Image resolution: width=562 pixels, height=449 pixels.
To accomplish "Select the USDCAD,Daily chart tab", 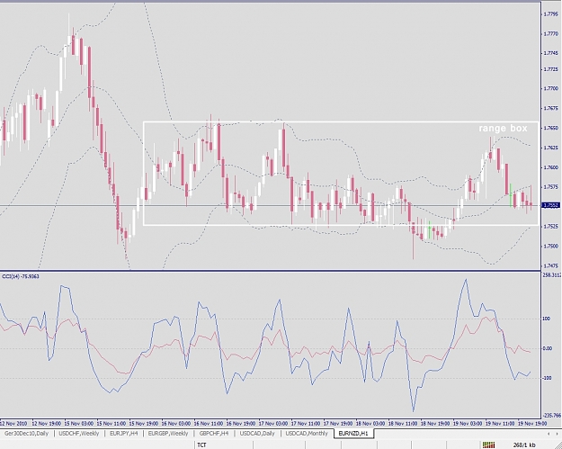I will (257, 433).
